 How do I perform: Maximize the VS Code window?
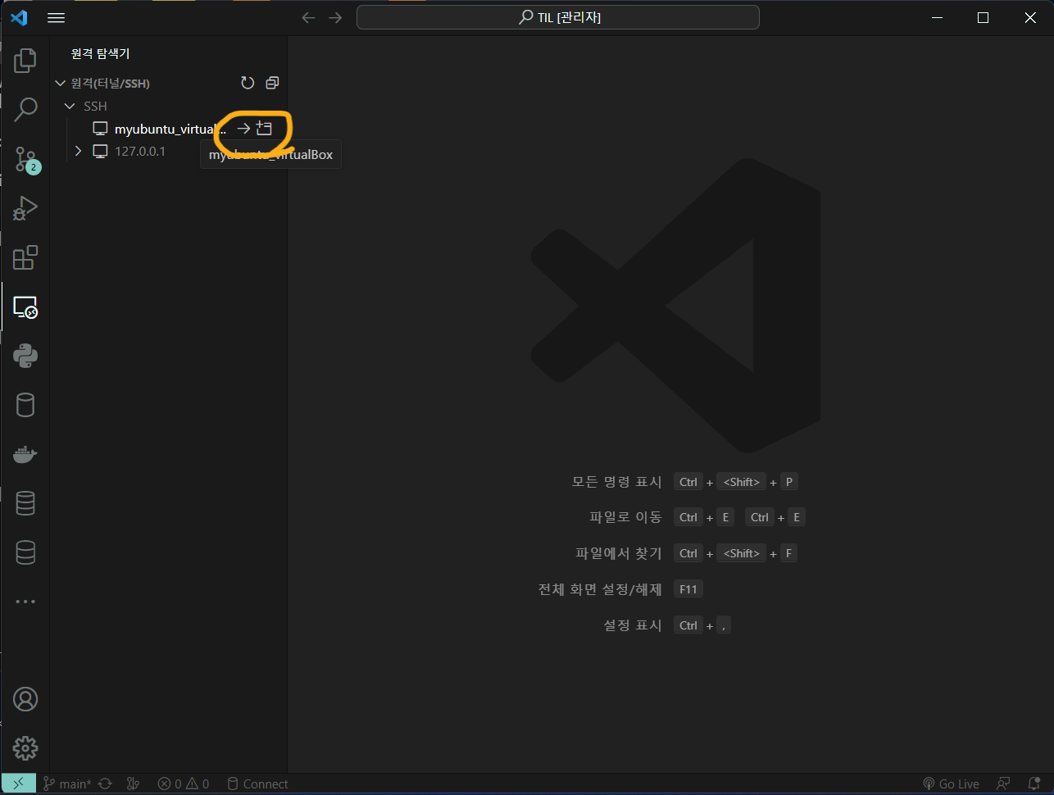[983, 17]
